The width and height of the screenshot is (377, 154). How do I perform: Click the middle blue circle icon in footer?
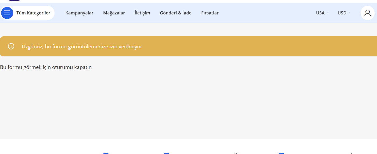click(167, 153)
